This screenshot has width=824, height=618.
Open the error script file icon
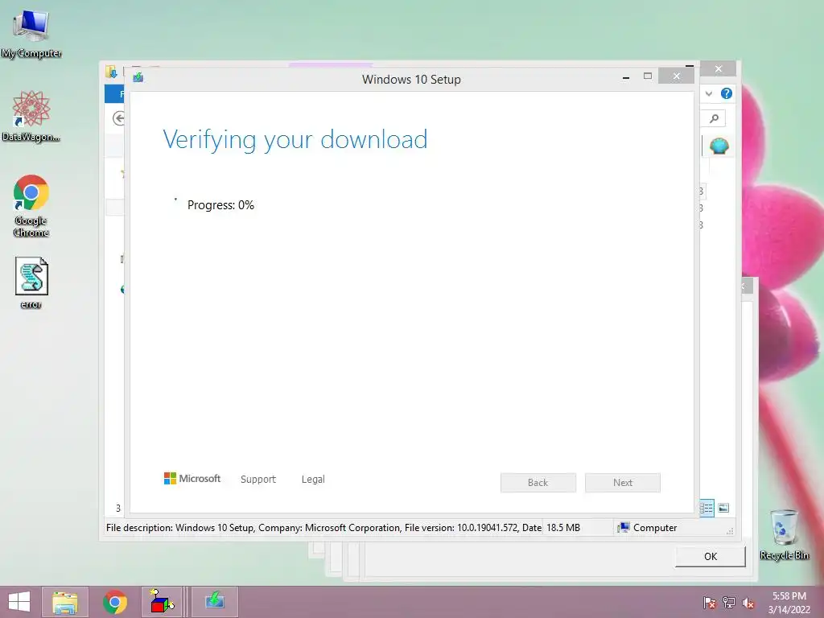[31, 282]
